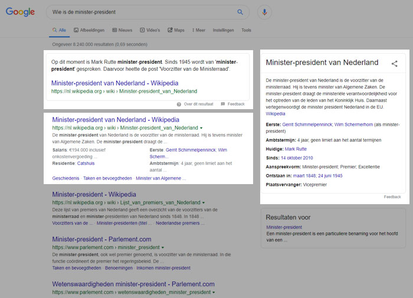
Task: Open Benoemingen sitelink
Action: point(119,268)
